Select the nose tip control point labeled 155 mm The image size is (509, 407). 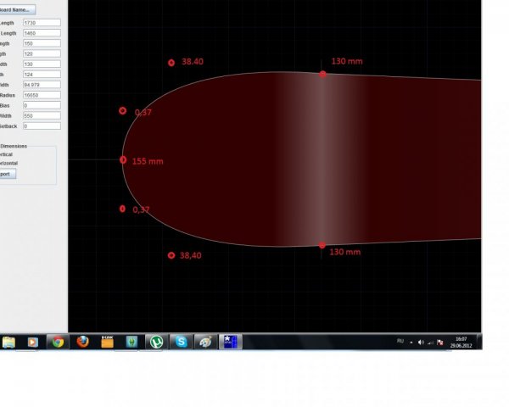(x=123, y=159)
